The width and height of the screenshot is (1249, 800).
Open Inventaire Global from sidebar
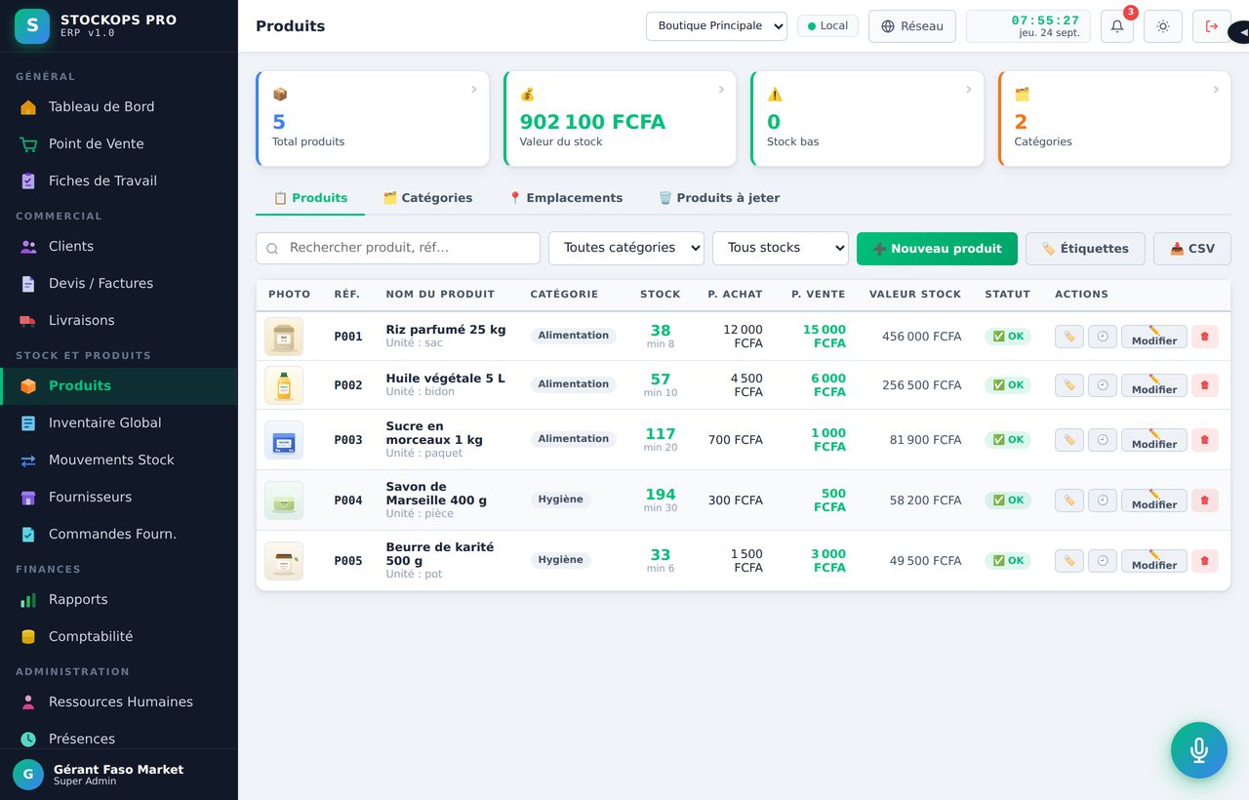(119, 423)
